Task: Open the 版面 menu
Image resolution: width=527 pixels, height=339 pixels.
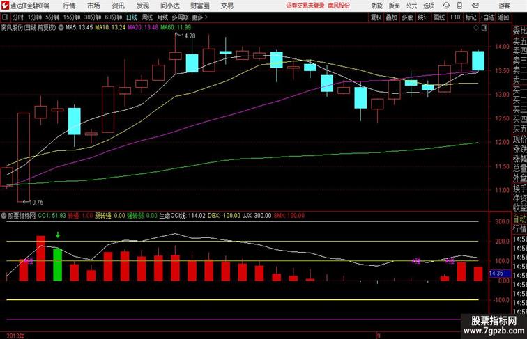Action: pyautogui.click(x=395, y=6)
